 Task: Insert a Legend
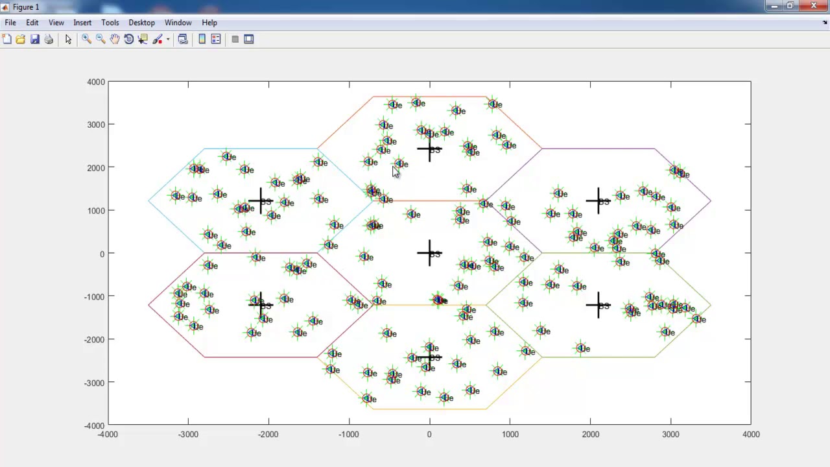[x=216, y=40]
